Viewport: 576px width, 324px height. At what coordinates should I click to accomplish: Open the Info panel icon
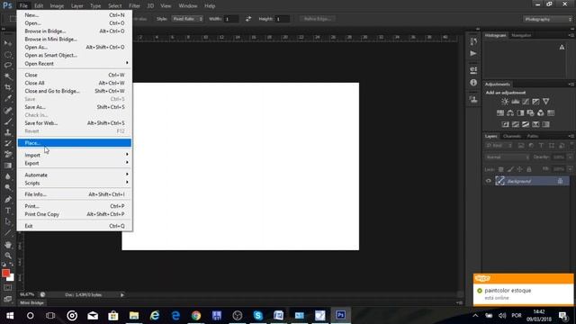point(473,83)
